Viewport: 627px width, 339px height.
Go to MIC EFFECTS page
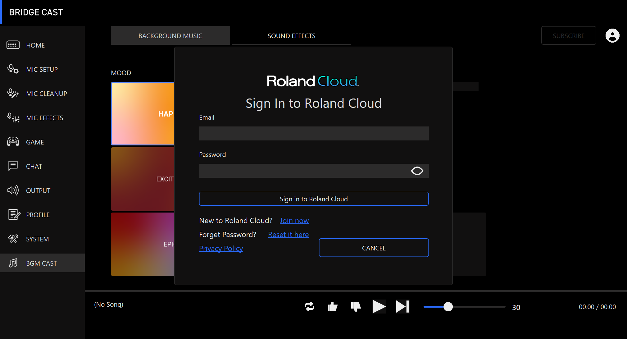[x=42, y=118]
